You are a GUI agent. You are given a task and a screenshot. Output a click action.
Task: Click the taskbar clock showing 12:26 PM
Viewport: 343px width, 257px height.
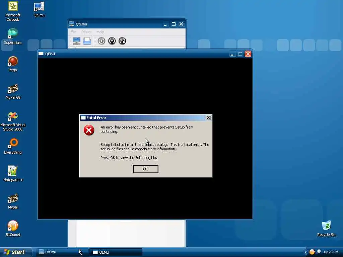331,252
